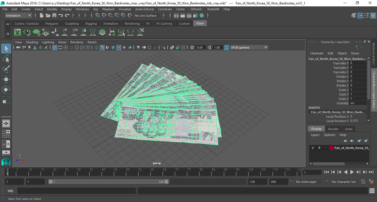Create layer from selected objects
Image resolution: width=377 pixels, height=202 pixels.
click(366, 141)
